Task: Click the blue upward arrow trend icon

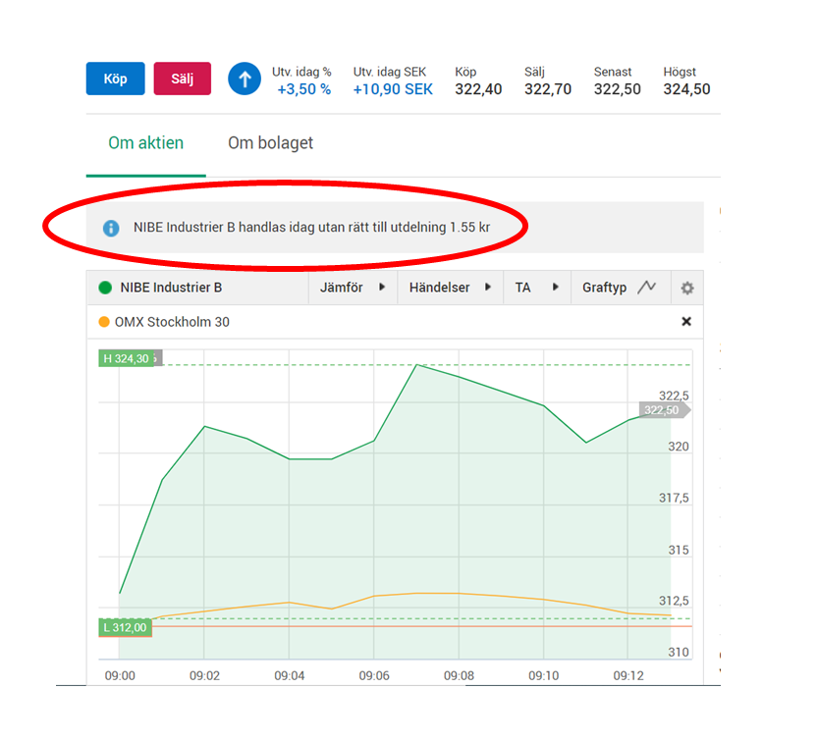Action: tap(245, 79)
